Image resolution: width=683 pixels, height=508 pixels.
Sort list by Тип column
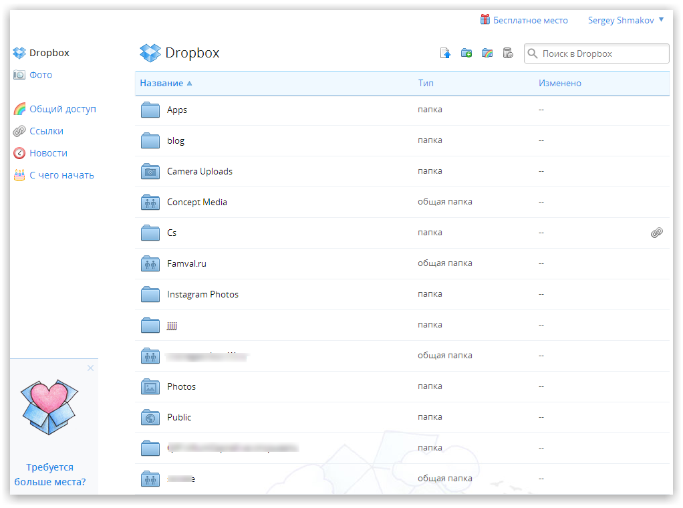(x=426, y=83)
